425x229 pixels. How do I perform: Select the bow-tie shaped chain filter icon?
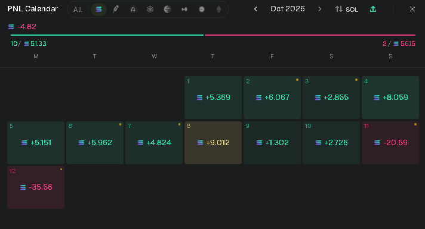coord(184,10)
